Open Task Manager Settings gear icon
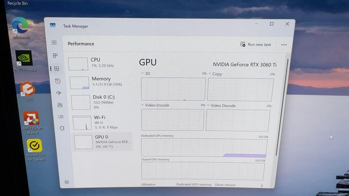Screen dimensions: 349x196 click(66, 182)
